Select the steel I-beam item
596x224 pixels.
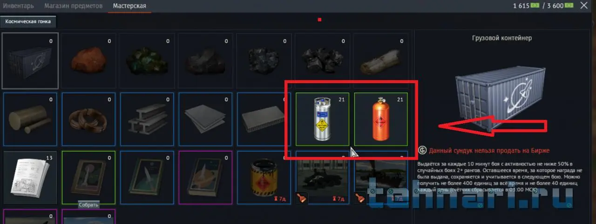click(147, 119)
